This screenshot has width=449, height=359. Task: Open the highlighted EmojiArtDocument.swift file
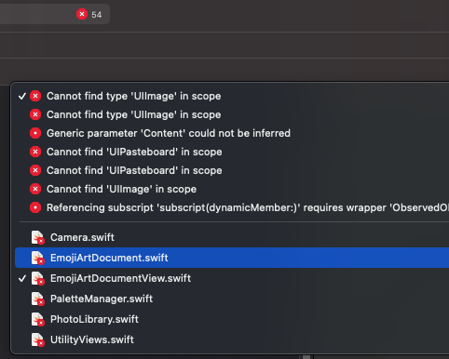point(232,258)
